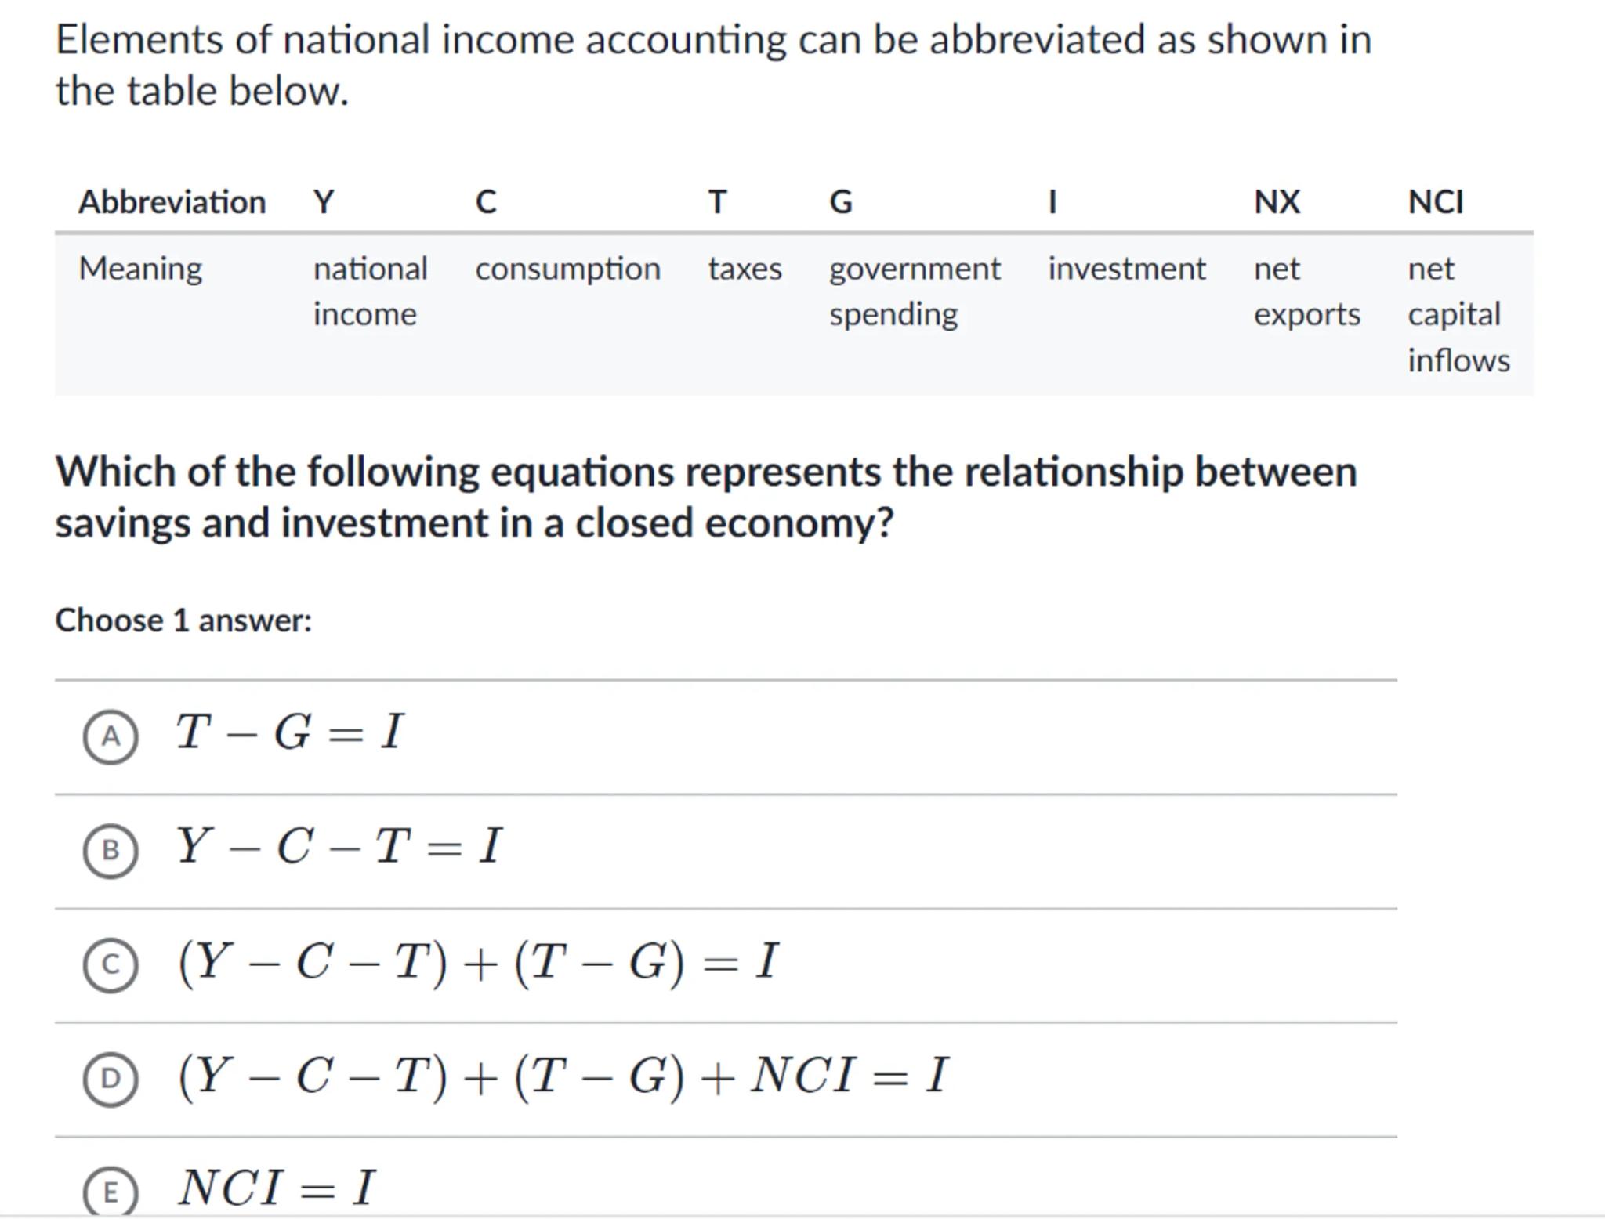The image size is (1605, 1219).
Task: Click the bold question about savings and investment
Action: click(x=705, y=497)
